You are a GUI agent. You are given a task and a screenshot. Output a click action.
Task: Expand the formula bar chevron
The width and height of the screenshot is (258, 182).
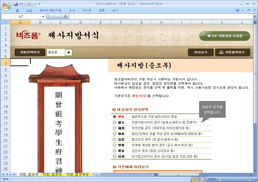[x=254, y=17]
